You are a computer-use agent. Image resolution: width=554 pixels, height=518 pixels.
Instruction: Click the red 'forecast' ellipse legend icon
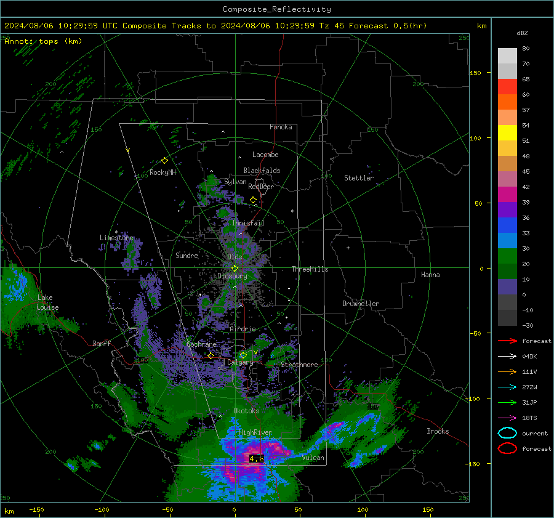[507, 448]
